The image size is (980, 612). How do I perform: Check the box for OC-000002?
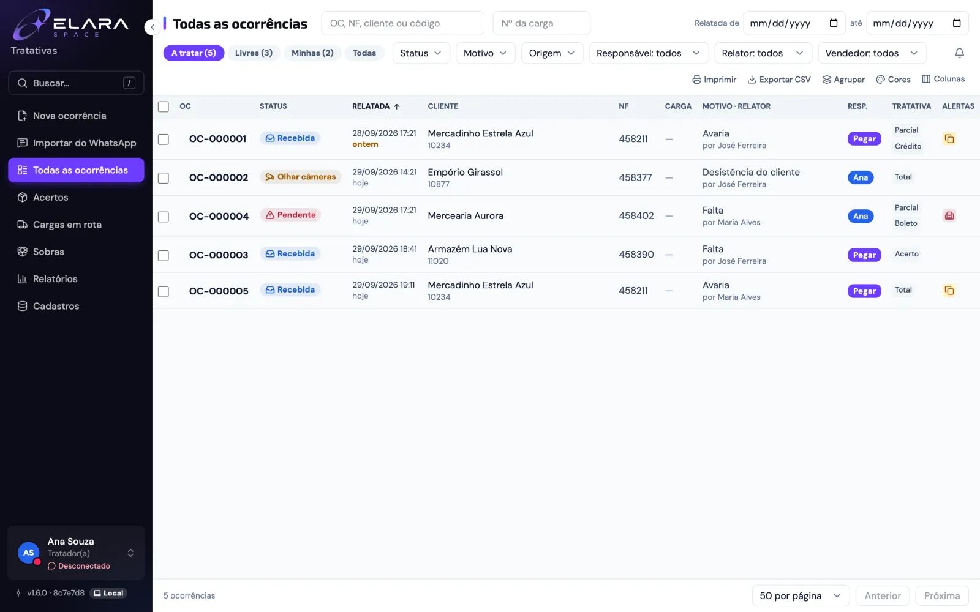164,177
